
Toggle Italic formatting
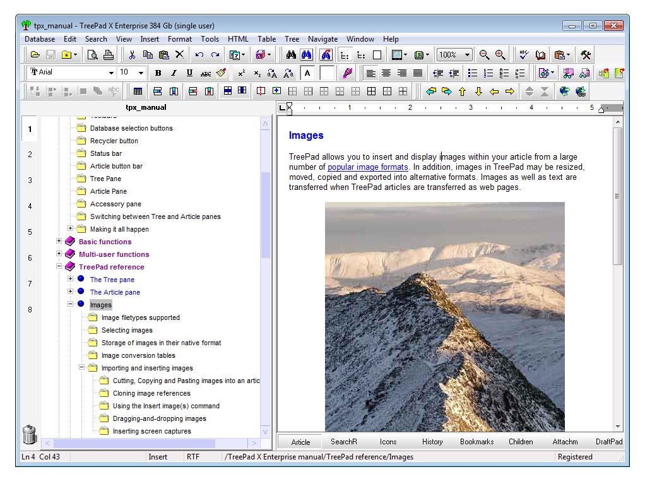point(174,73)
